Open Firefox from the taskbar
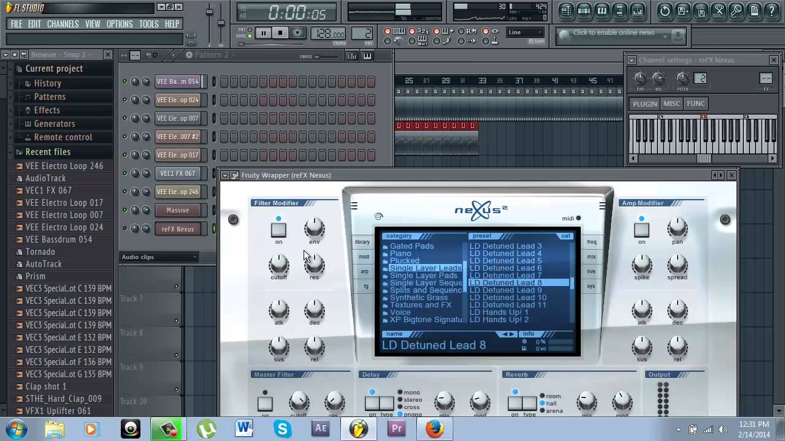The image size is (785, 441). point(435,429)
